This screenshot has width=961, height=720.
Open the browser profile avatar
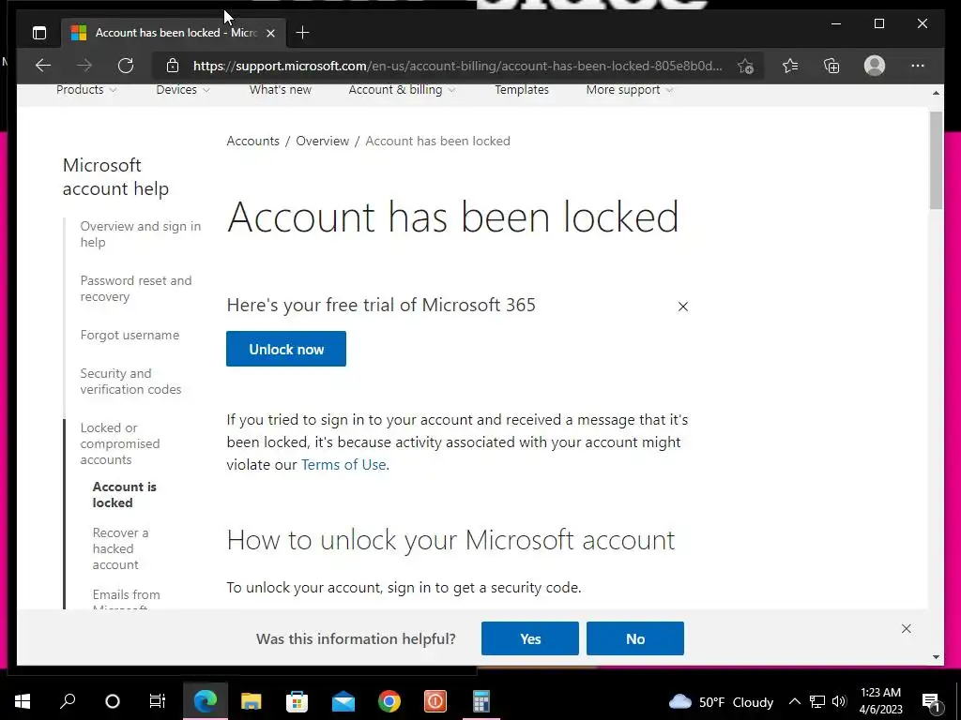(x=875, y=66)
